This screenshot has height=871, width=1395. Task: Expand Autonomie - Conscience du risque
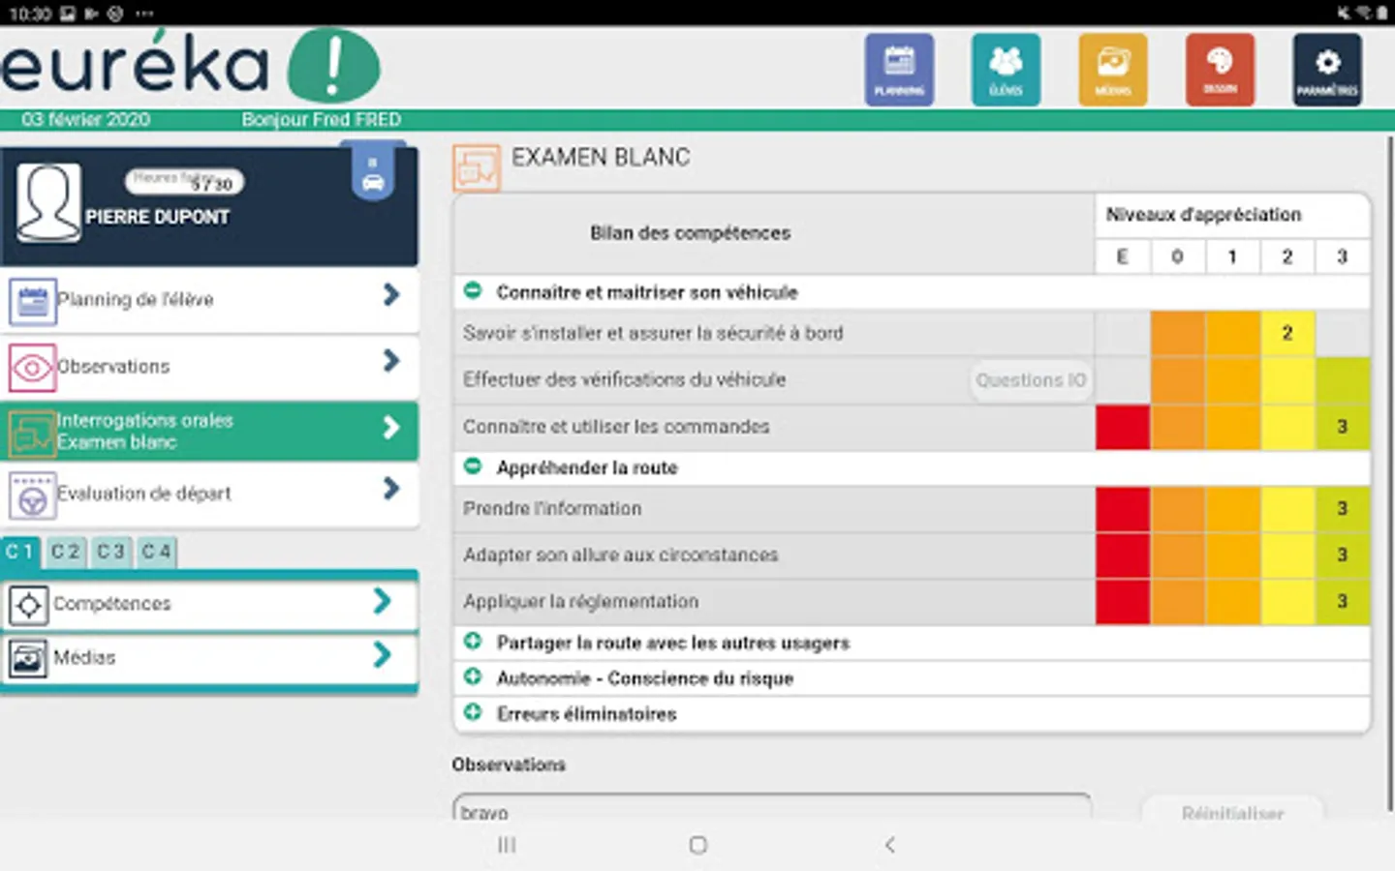[x=473, y=676]
